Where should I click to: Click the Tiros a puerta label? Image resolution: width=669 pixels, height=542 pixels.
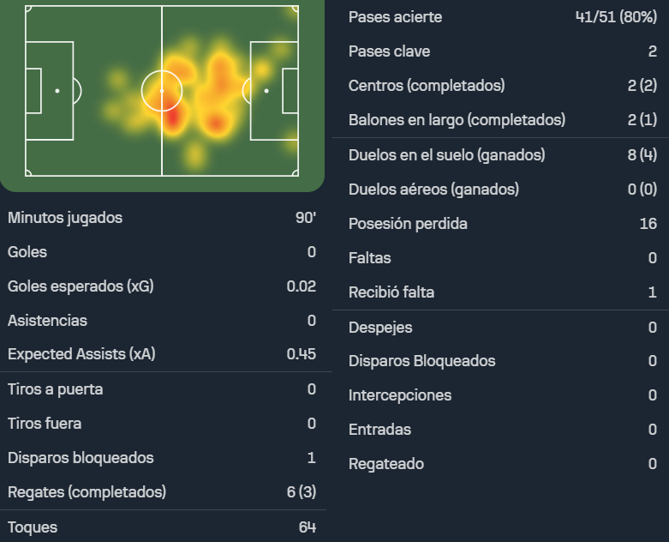coord(56,389)
